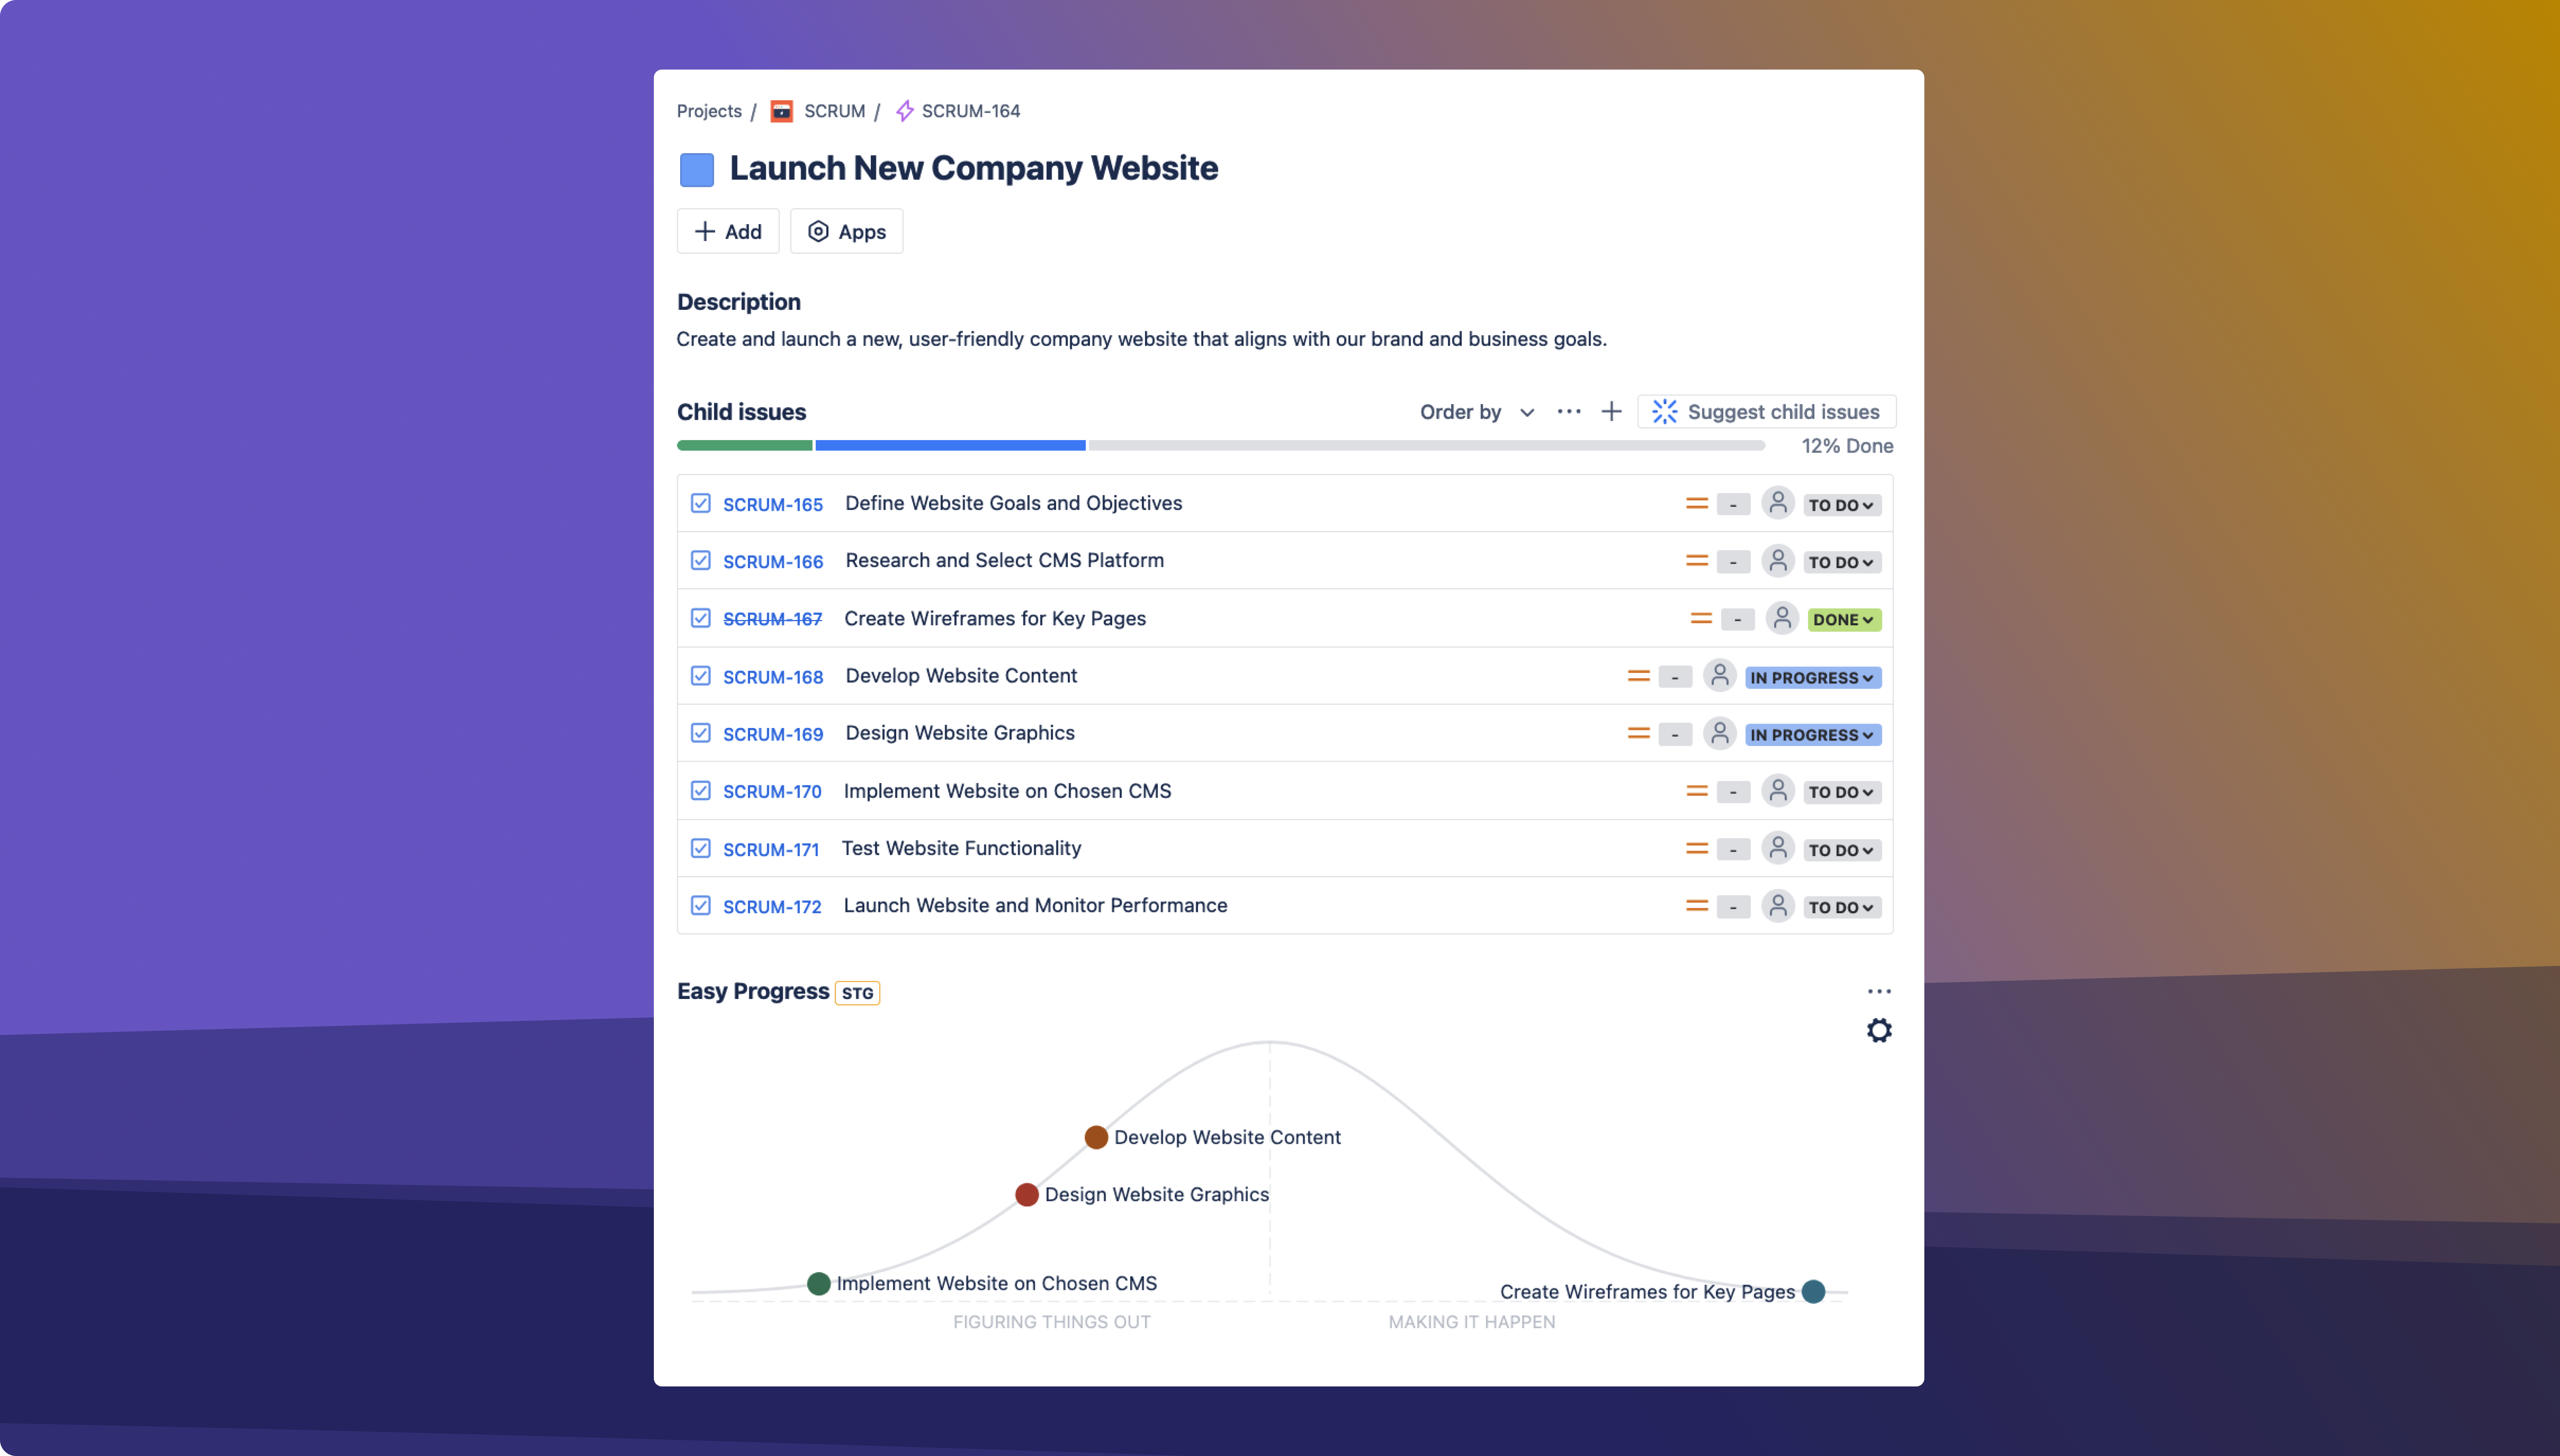
Task: Click the blue epic color square icon
Action: click(x=696, y=169)
